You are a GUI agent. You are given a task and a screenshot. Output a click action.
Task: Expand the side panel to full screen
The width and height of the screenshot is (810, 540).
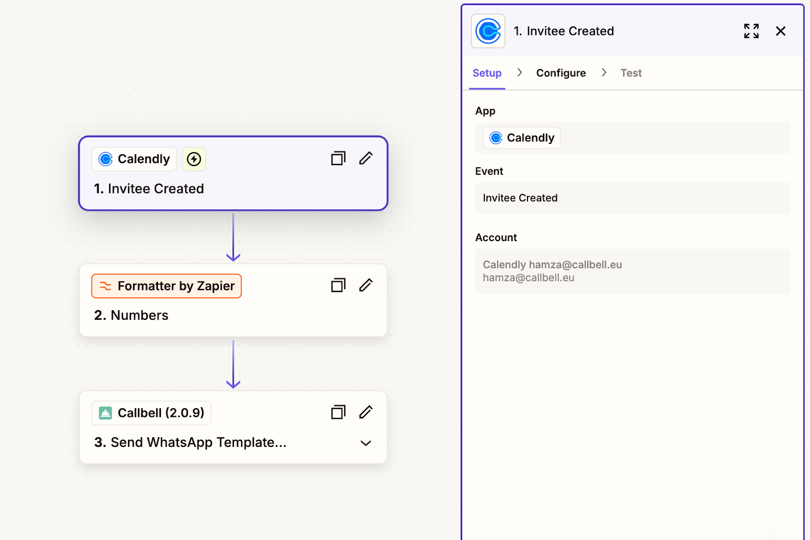[751, 31]
